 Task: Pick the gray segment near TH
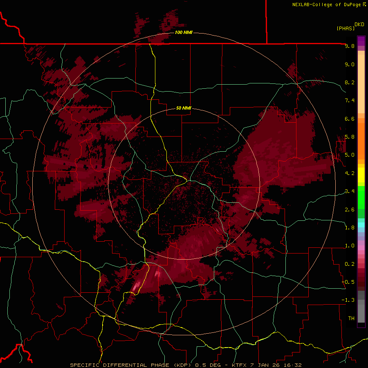[x=361, y=312]
